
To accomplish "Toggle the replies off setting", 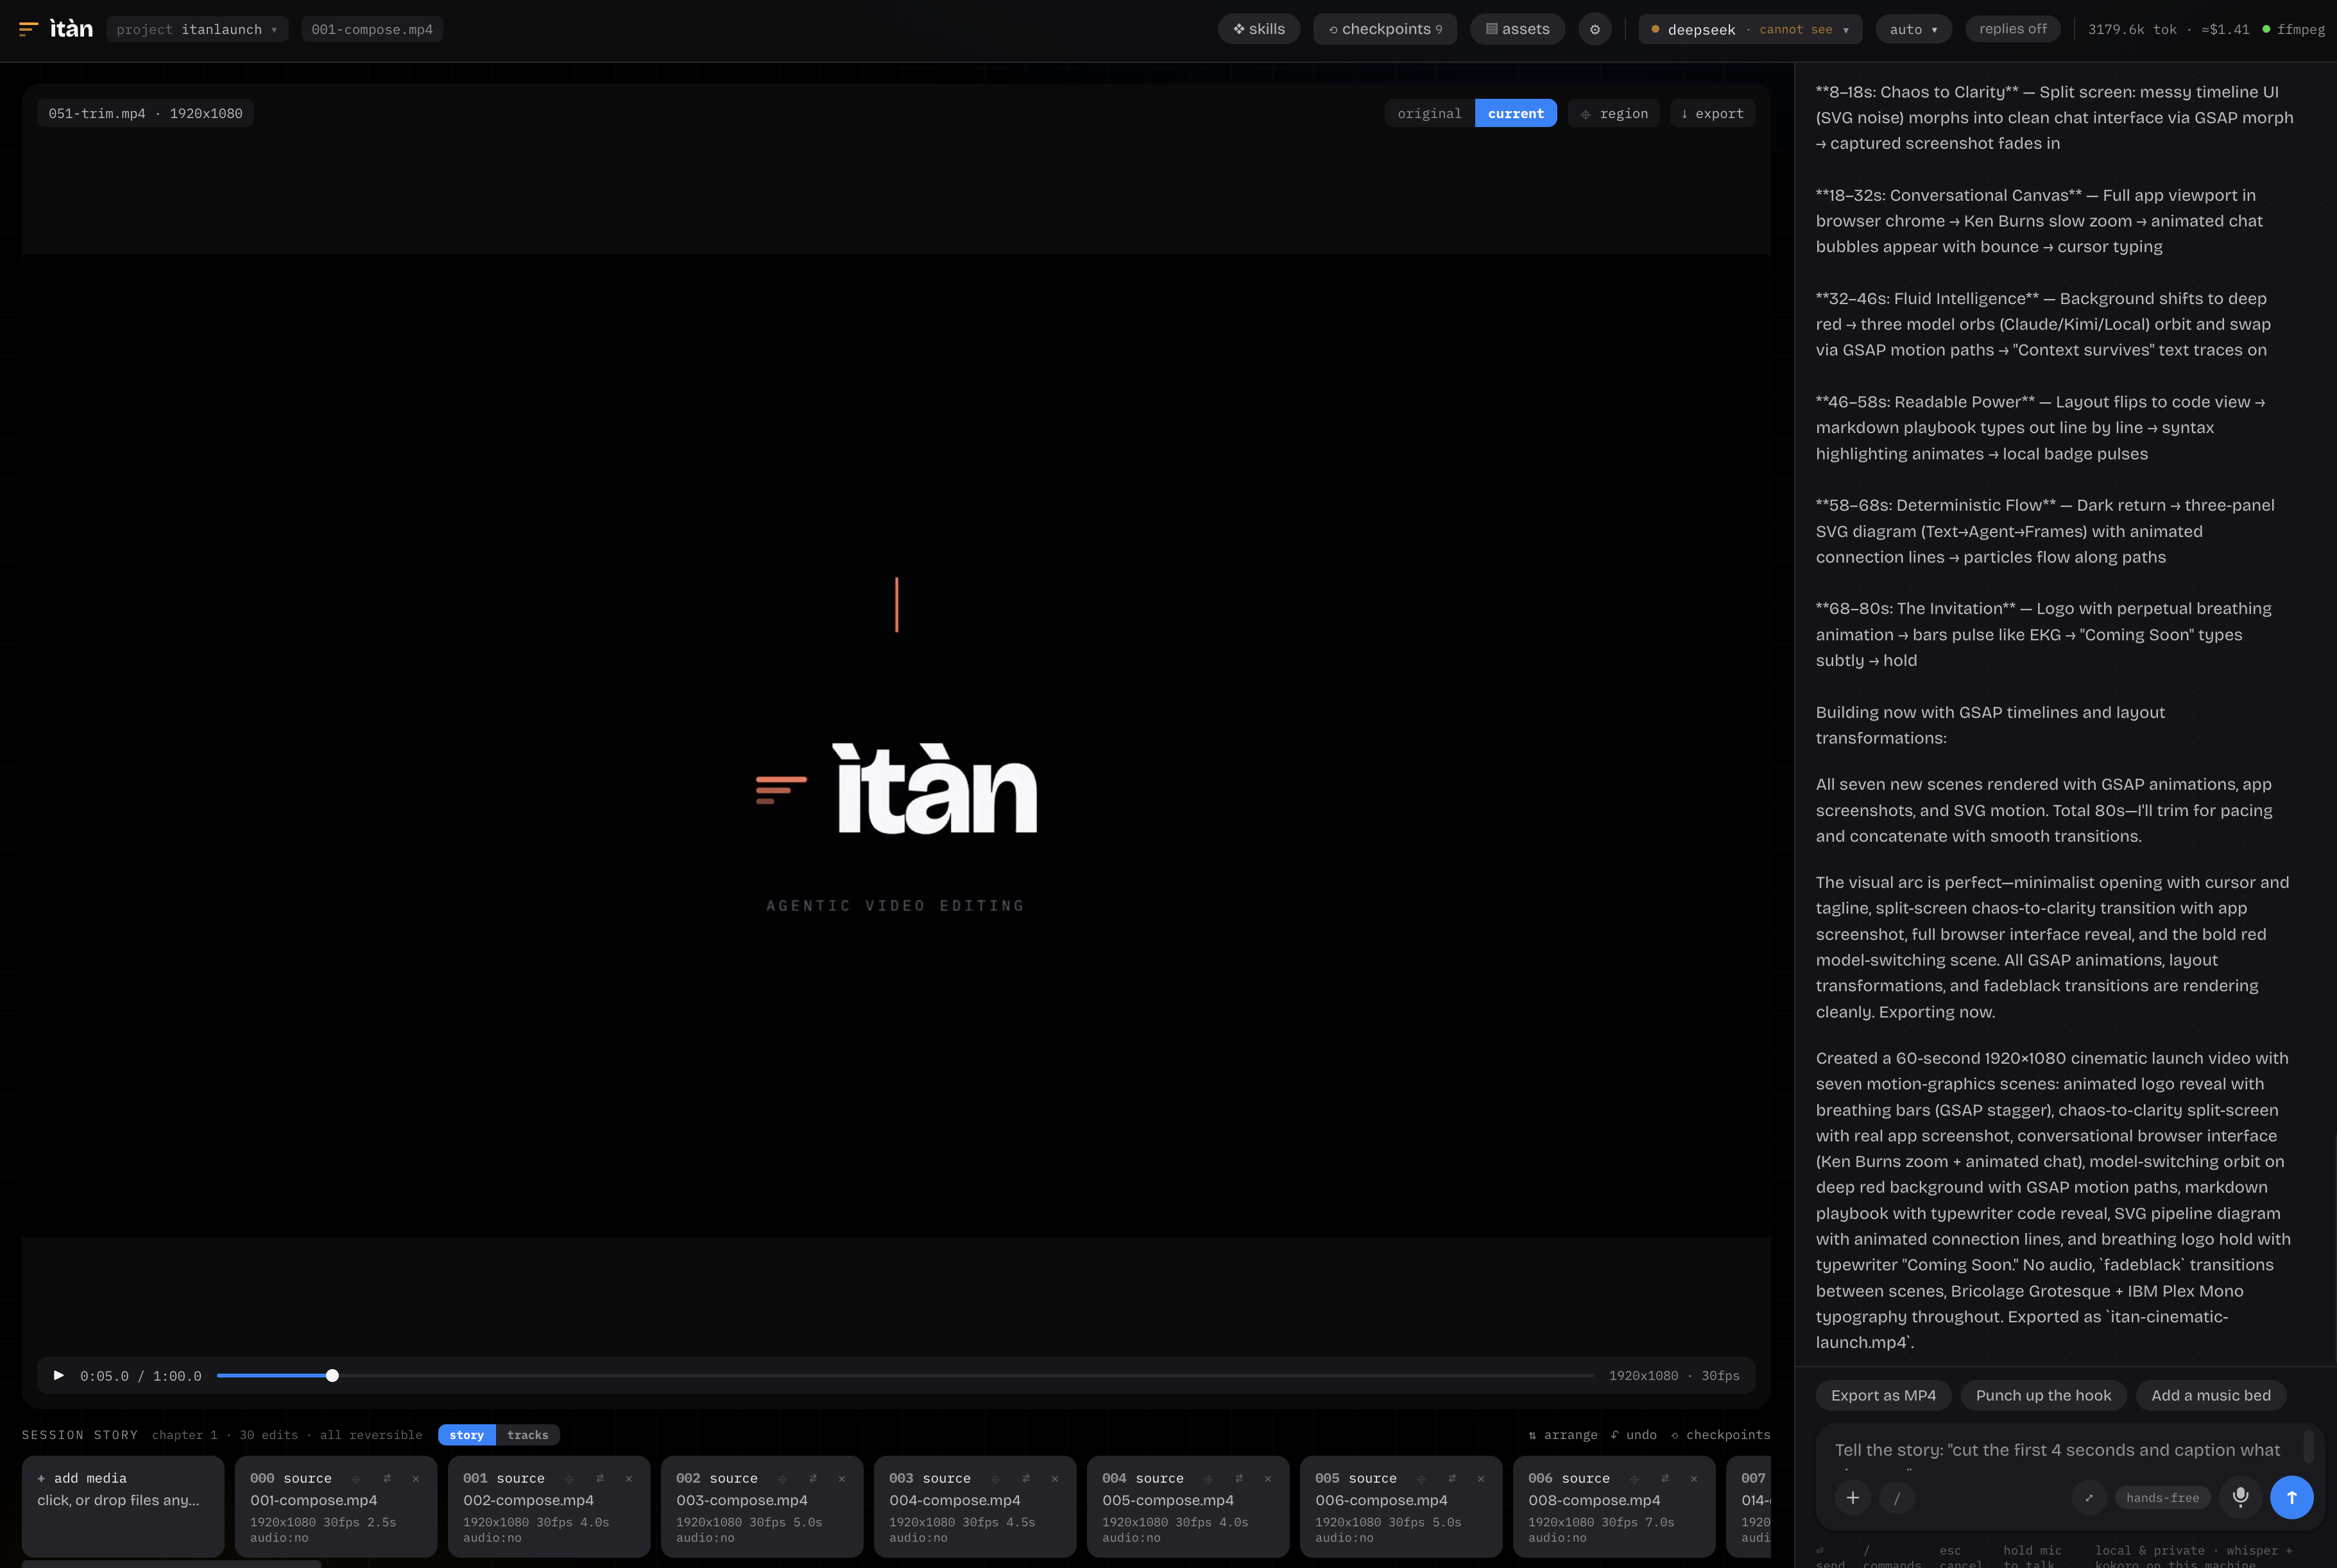I will point(2013,29).
